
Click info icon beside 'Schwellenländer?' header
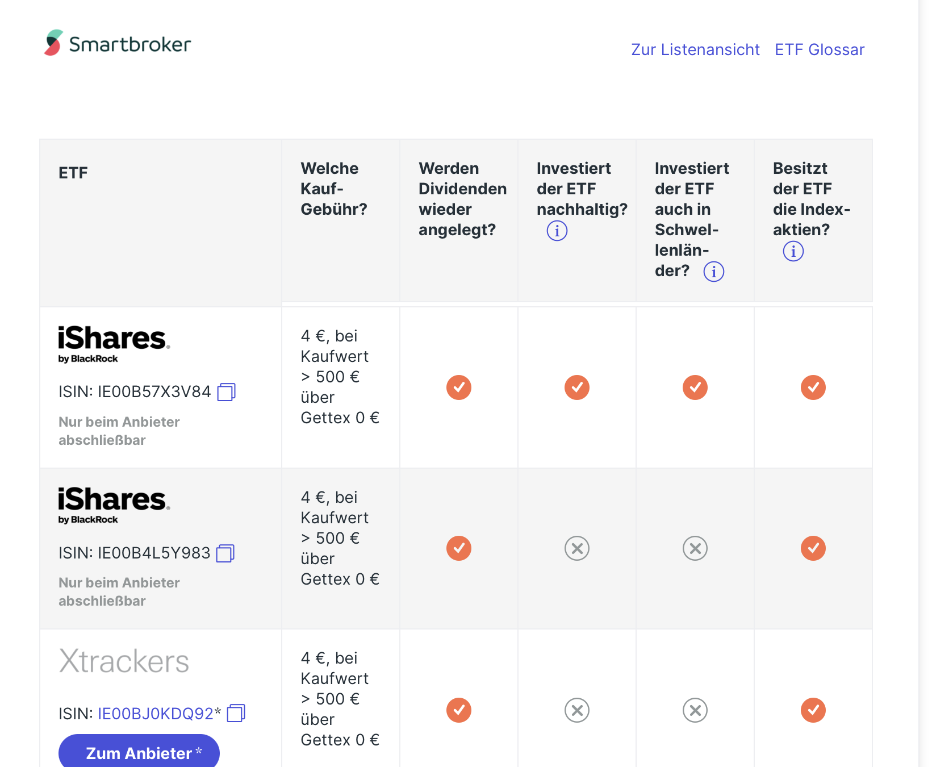[x=713, y=272]
